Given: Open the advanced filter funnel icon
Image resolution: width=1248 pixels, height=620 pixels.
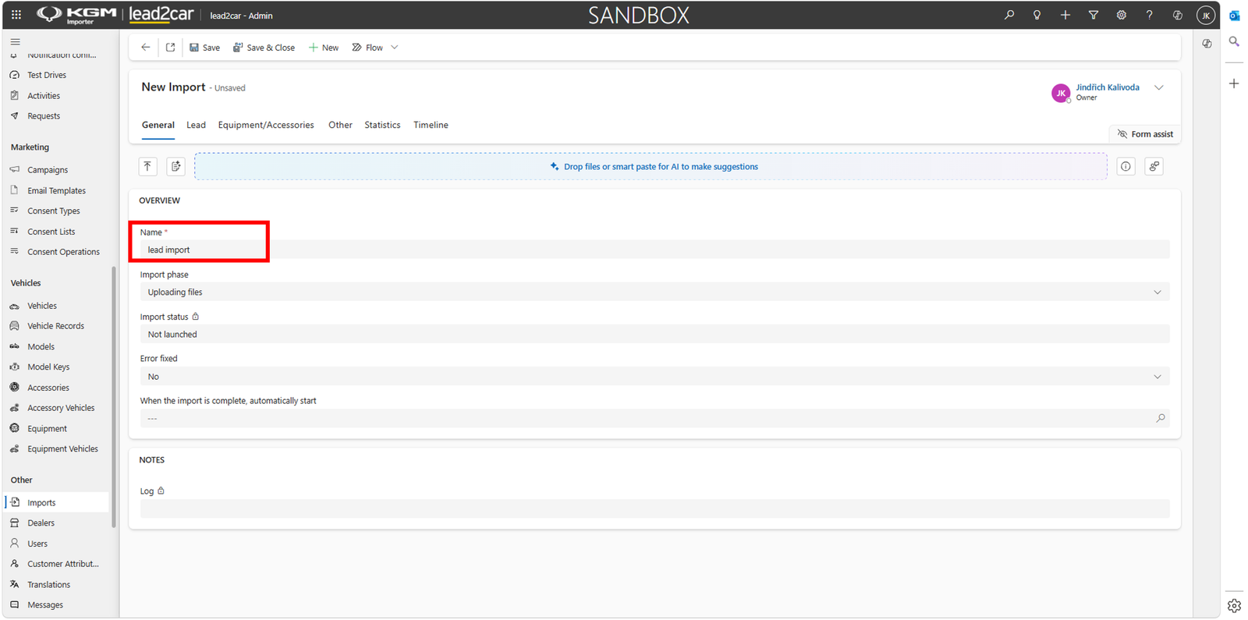Looking at the screenshot, I should [x=1094, y=15].
